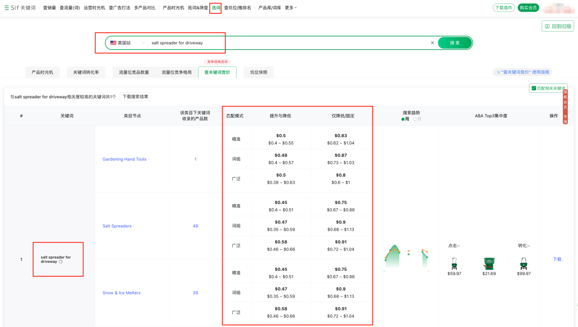The width and height of the screenshot is (578, 327).
Task: Select the 月 radio under 搜索趋势
Action: 416,119
